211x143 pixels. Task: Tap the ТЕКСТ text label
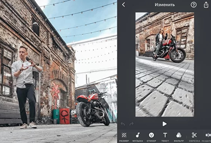[x=165, y=141]
